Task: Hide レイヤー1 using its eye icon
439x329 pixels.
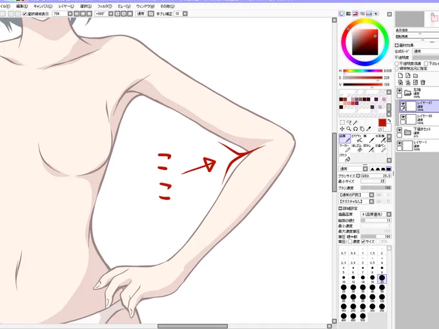Action: click(400, 143)
